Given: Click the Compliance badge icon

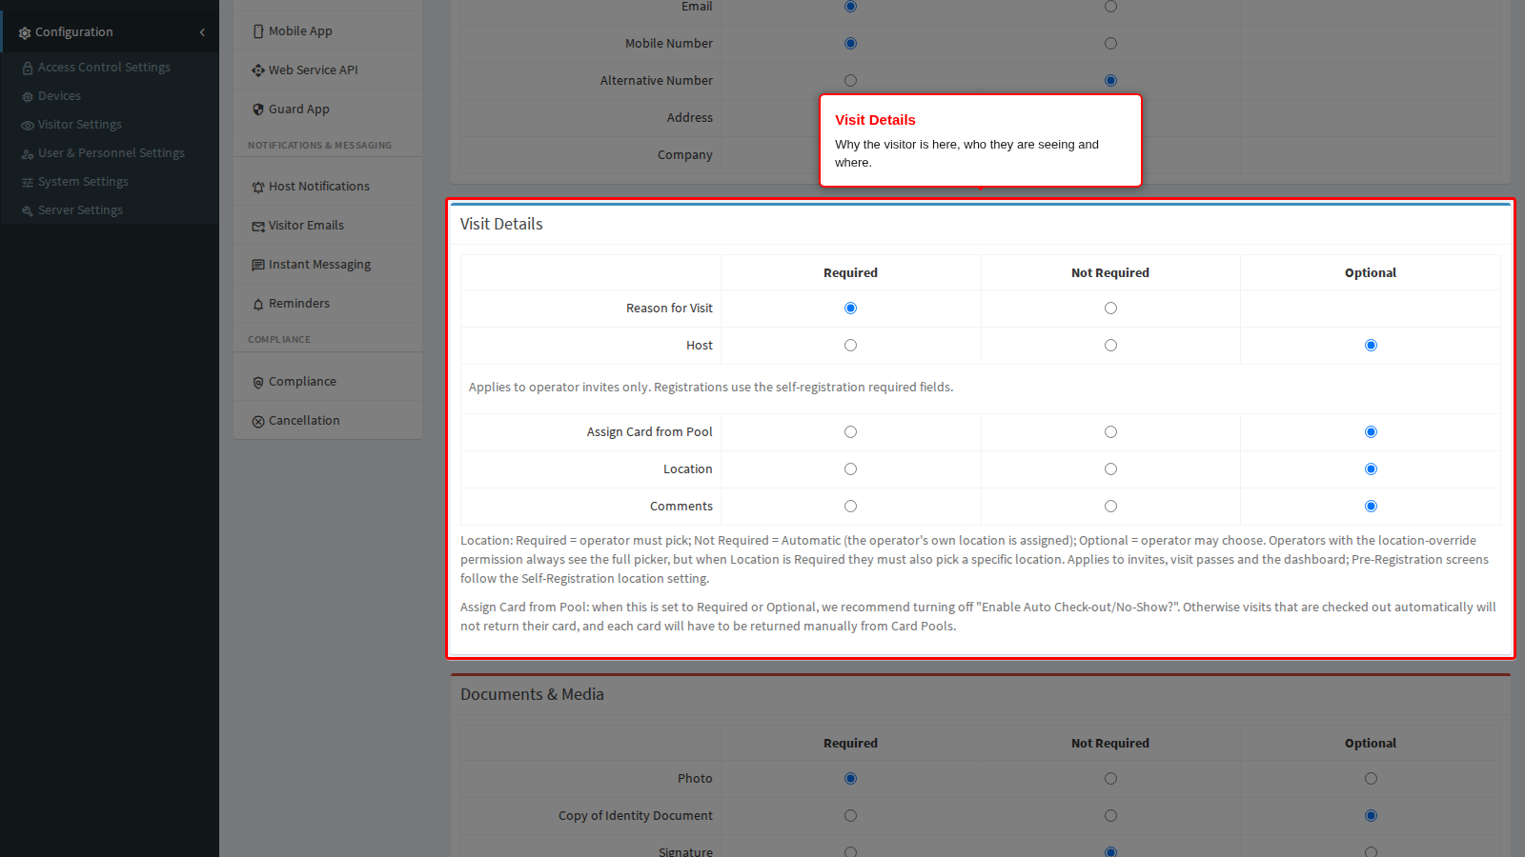Looking at the screenshot, I should (x=258, y=382).
